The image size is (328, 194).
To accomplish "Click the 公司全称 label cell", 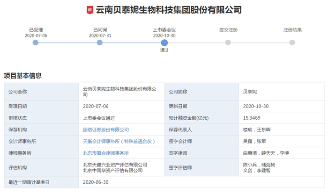I will click(41, 92).
